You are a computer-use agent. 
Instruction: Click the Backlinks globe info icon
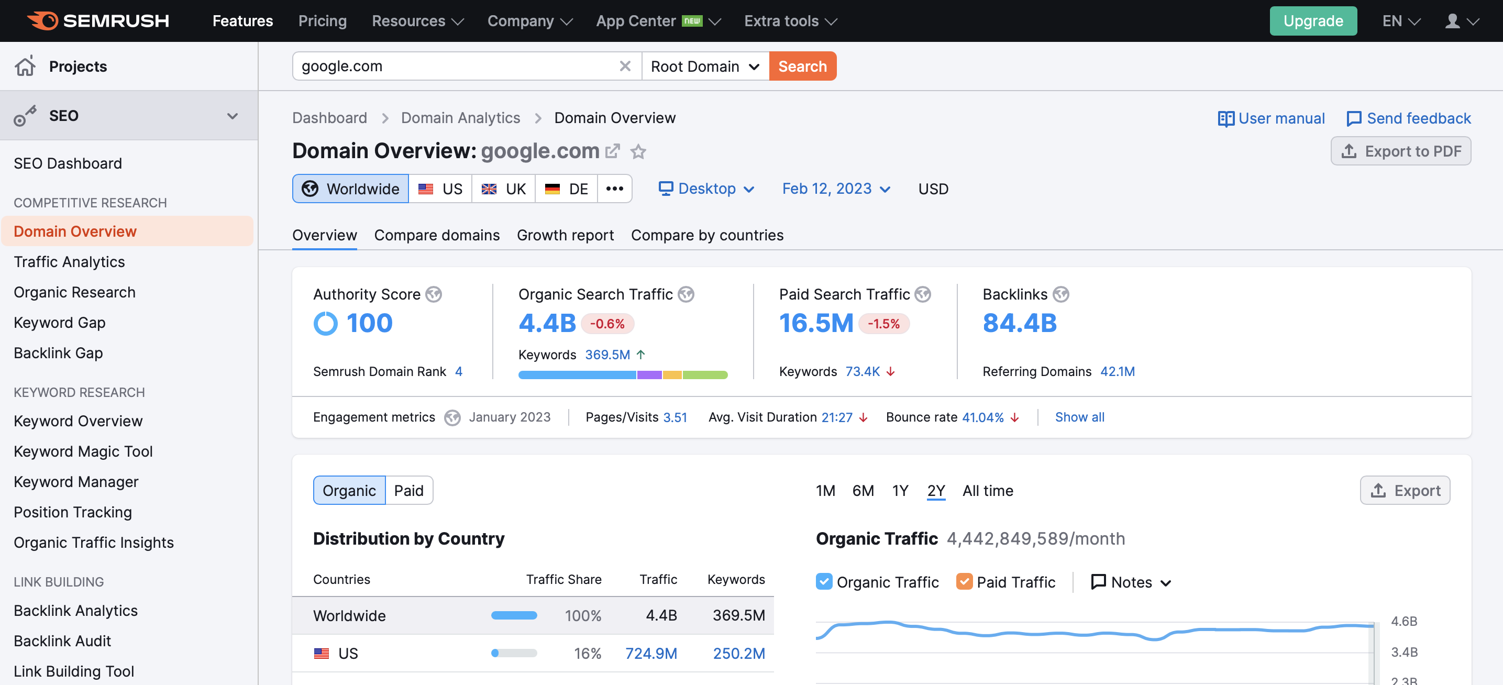pyautogui.click(x=1060, y=294)
